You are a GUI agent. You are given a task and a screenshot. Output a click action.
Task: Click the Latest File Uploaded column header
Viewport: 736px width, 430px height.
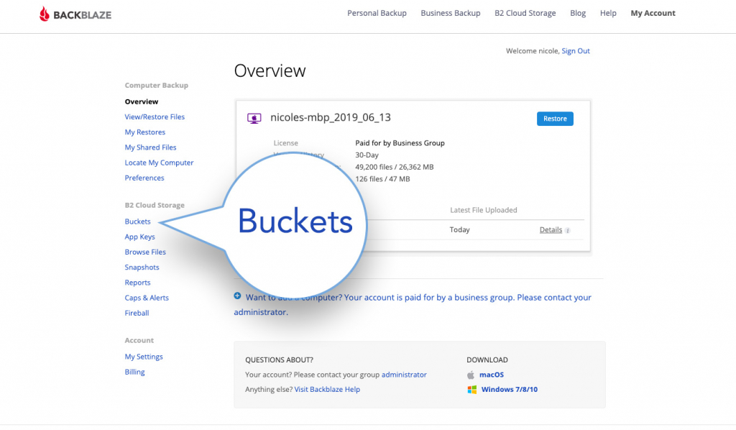(484, 210)
